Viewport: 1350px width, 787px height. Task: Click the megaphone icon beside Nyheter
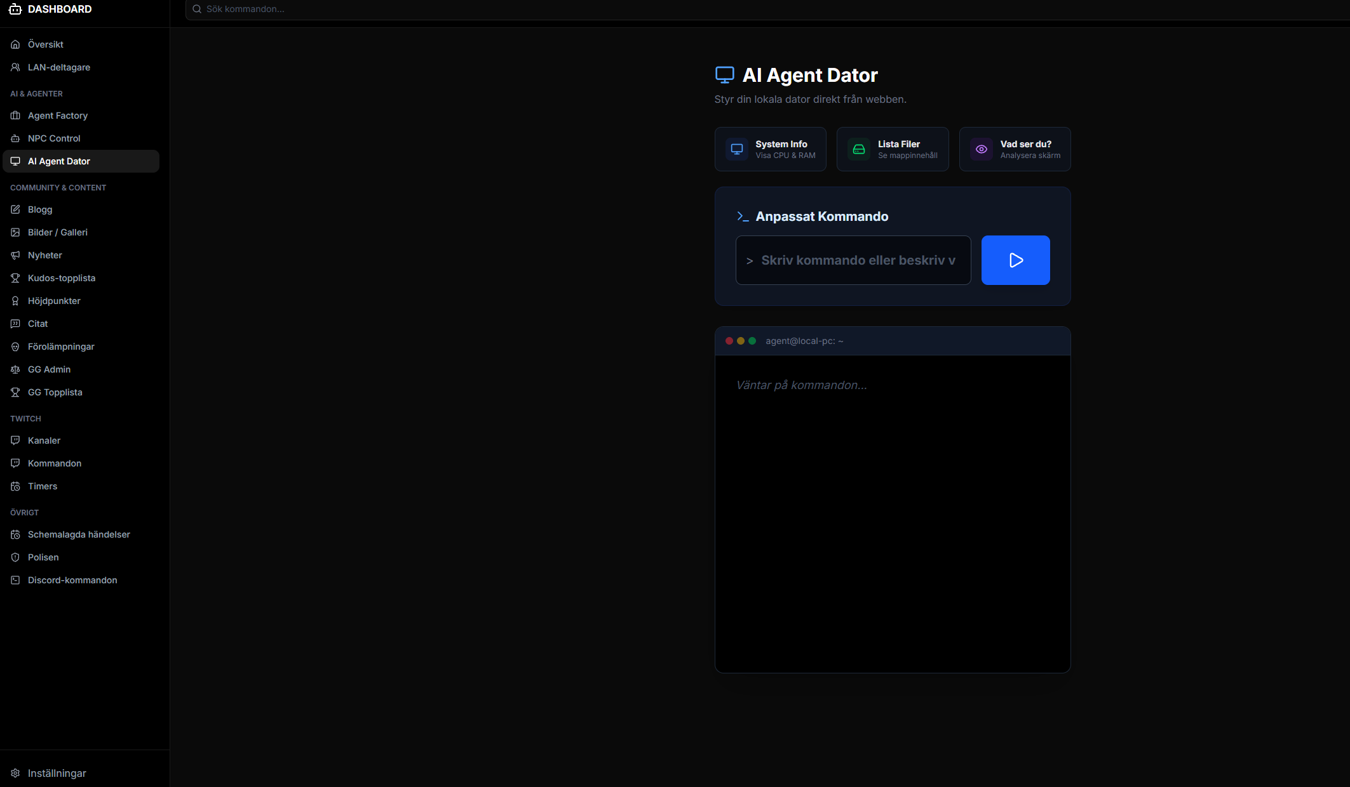coord(15,255)
